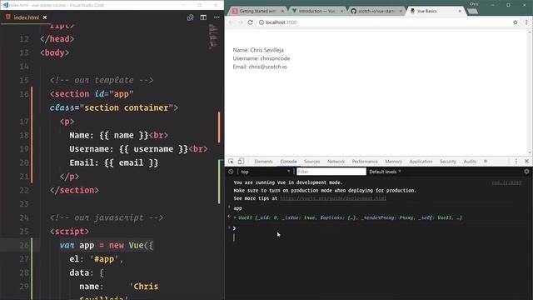
Task: Close the Vue Basics browser tab
Action: pyautogui.click(x=460, y=11)
